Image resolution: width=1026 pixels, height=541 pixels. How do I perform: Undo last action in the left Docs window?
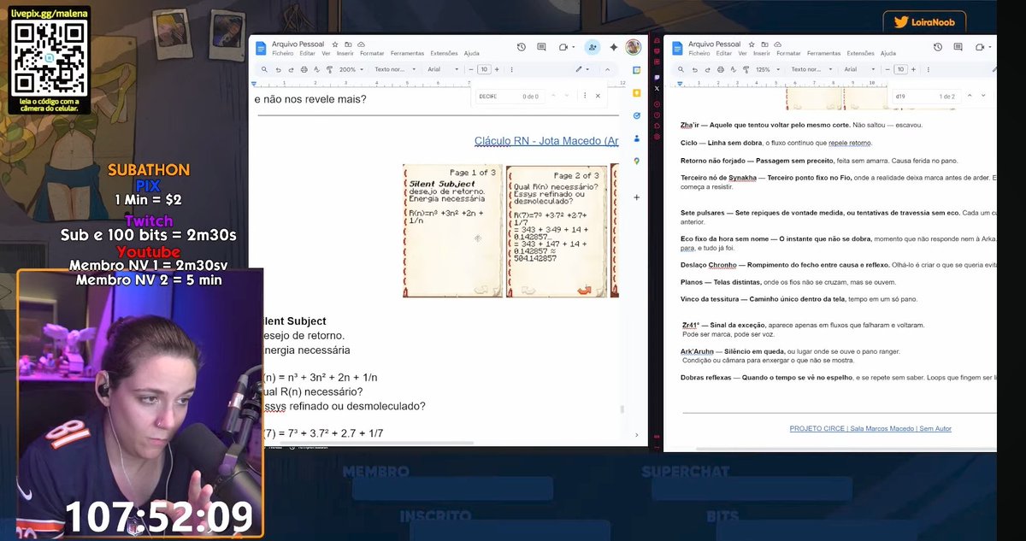coord(279,69)
